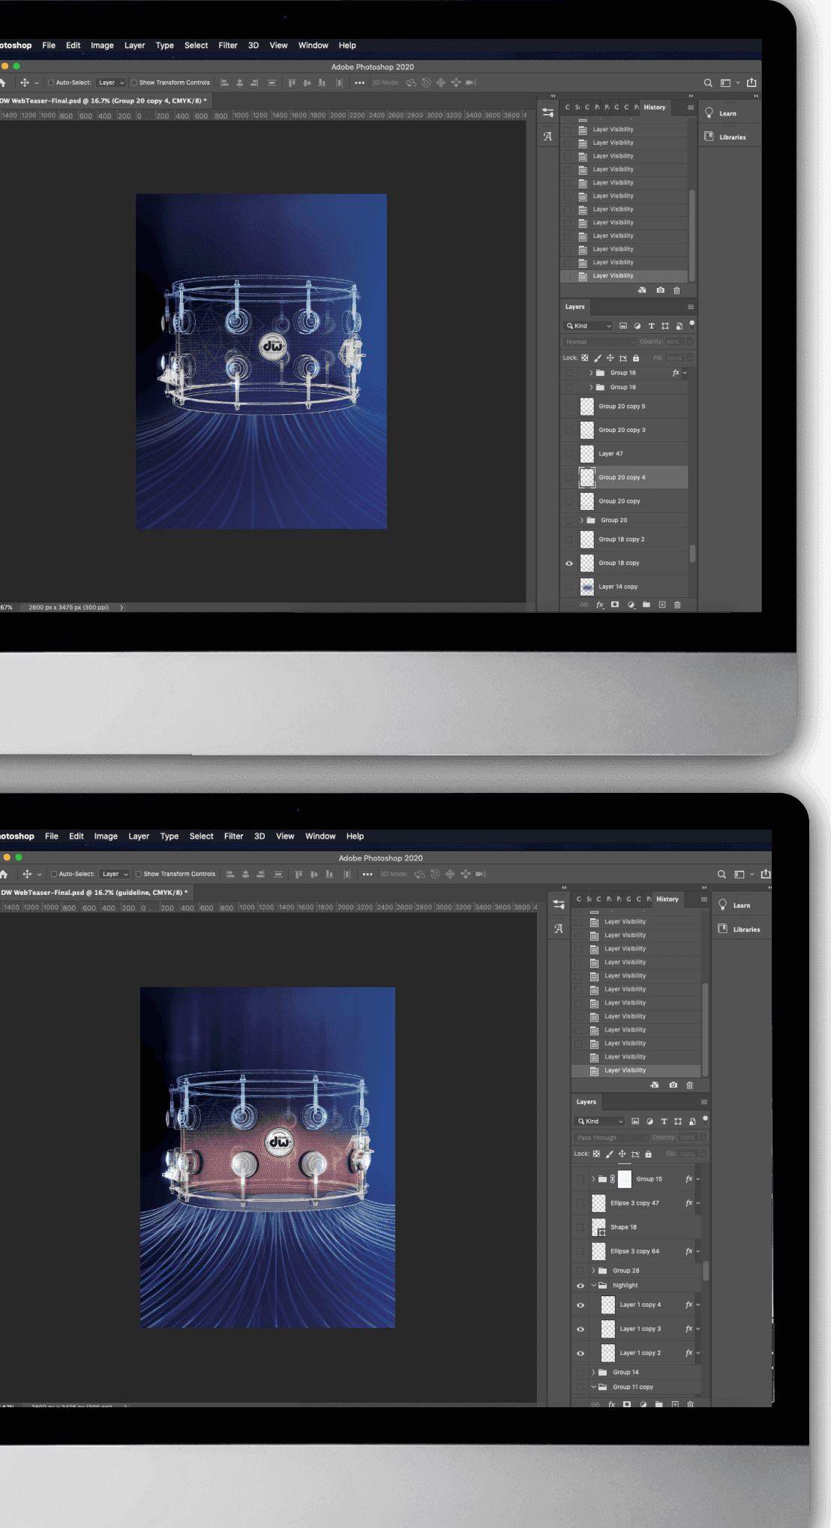Expand effects of Ellipse 3 copy 47
The height and width of the screenshot is (1528, 831).
(x=698, y=1203)
